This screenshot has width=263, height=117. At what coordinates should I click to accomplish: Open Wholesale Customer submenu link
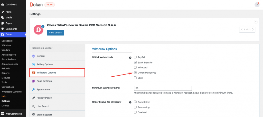click(x=12, y=92)
